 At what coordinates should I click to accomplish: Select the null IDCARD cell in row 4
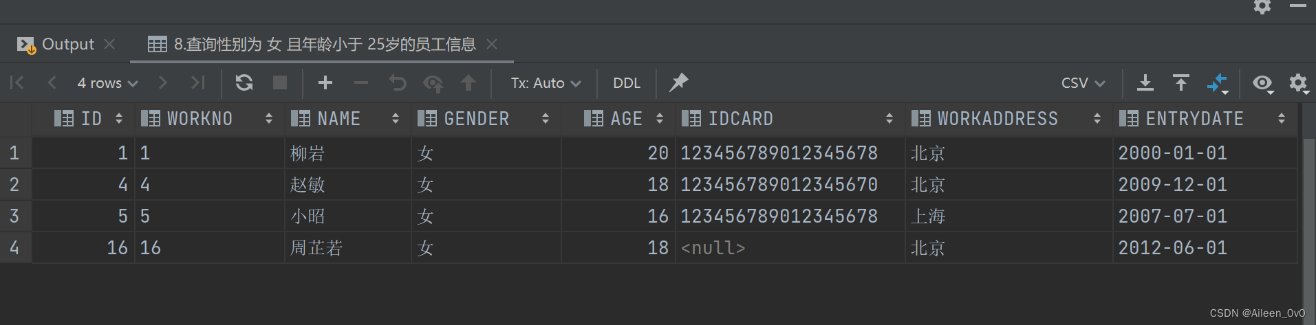713,248
